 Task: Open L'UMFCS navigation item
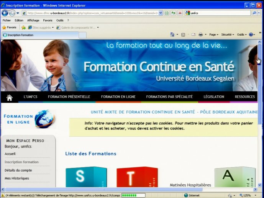31,97
